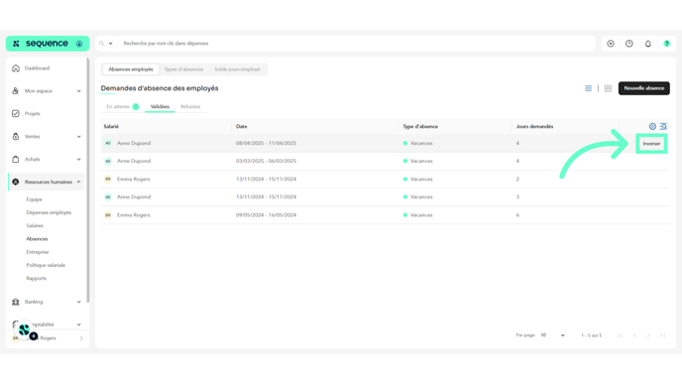
Task: Open Equipe submenu item
Action: 34,199
